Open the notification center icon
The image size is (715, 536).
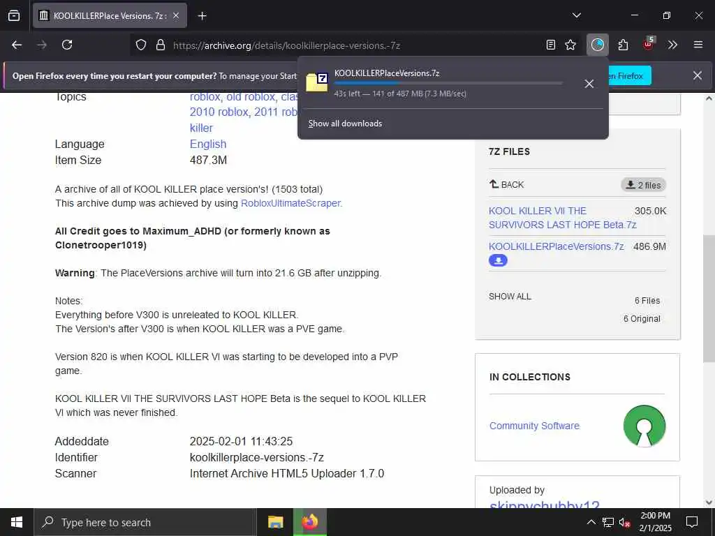click(x=692, y=522)
